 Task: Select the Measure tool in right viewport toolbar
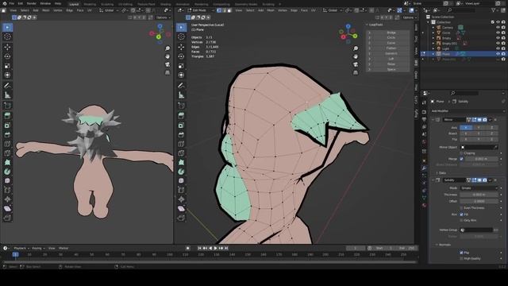[x=181, y=95]
